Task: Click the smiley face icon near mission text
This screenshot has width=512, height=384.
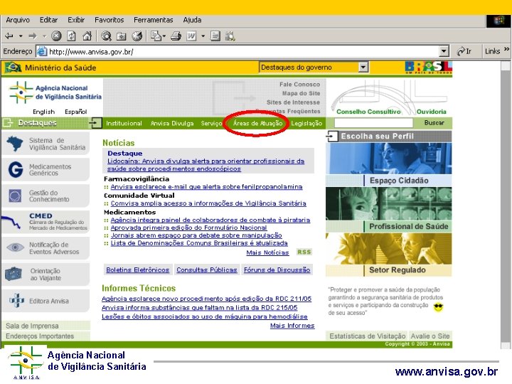Action: (x=438, y=307)
